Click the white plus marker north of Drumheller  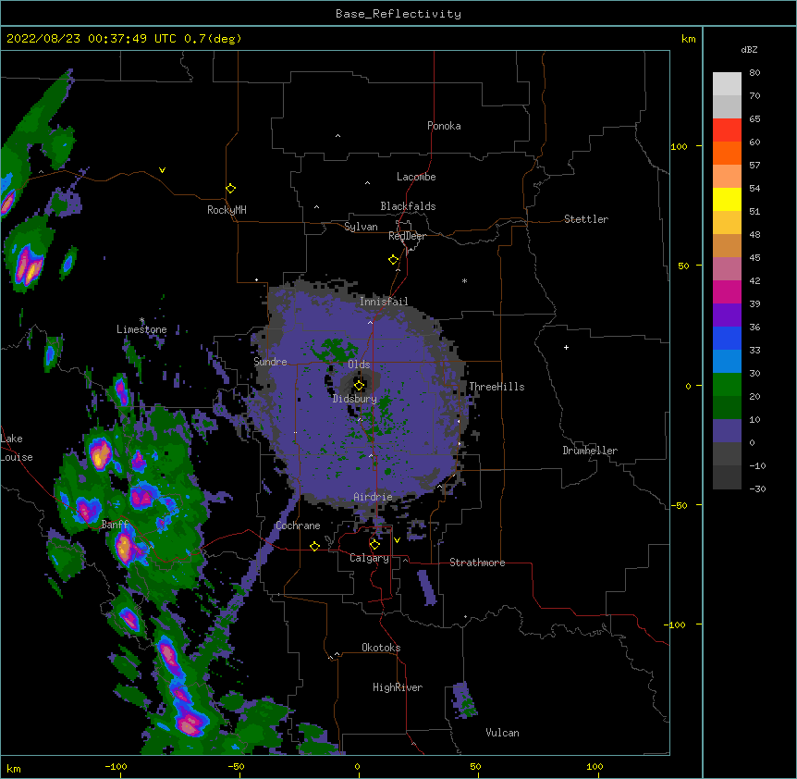[566, 347]
